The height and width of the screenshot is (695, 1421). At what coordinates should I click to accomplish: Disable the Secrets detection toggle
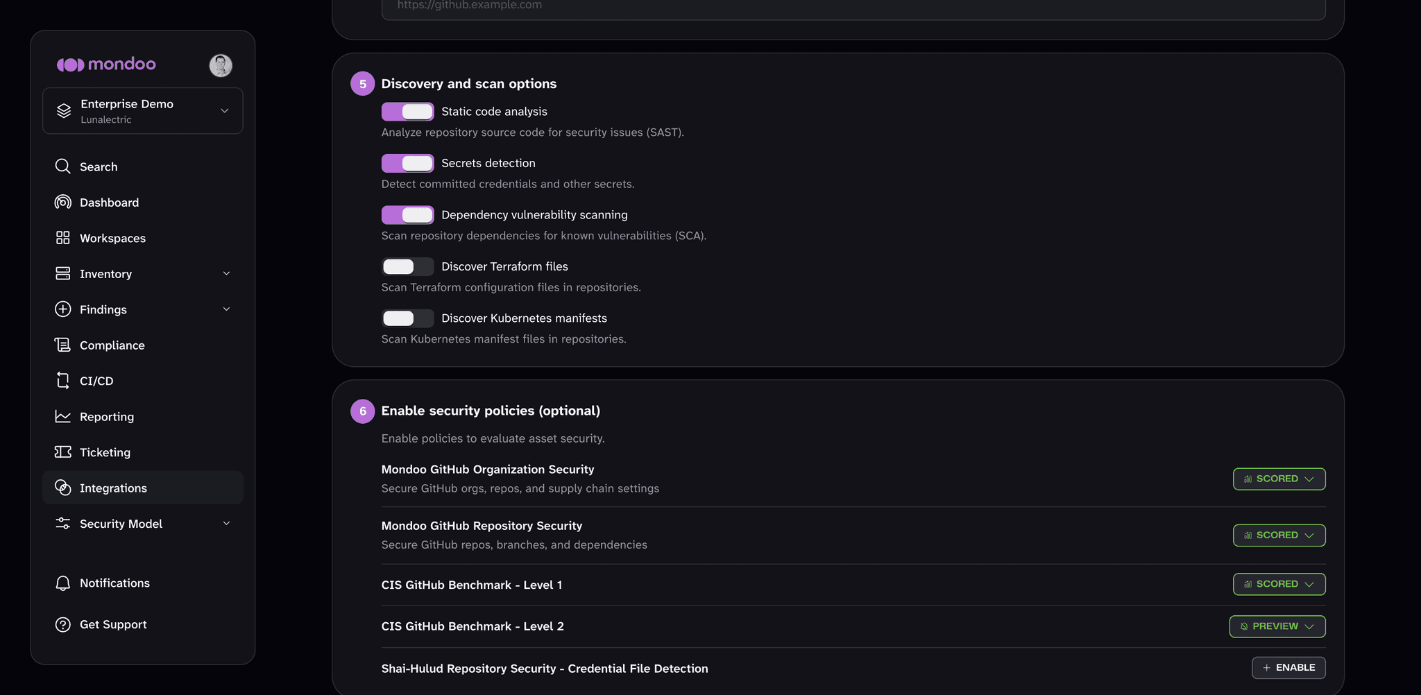407,163
